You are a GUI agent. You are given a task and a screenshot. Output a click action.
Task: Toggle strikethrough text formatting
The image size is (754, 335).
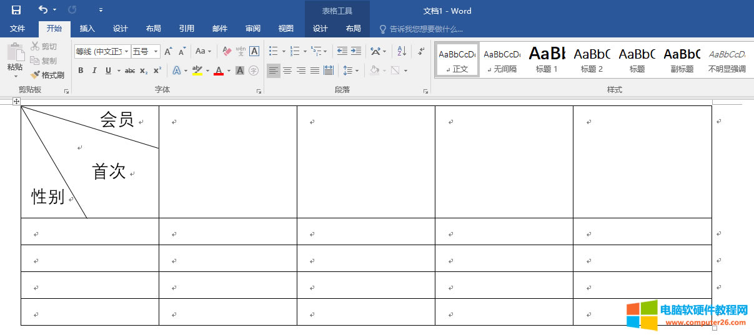tap(130, 70)
